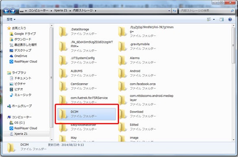238x157 pixels.
Task: Open address bar history dropdown
Action: pos(169,11)
